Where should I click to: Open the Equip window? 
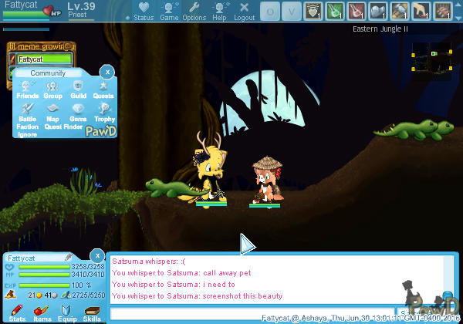coord(67,312)
